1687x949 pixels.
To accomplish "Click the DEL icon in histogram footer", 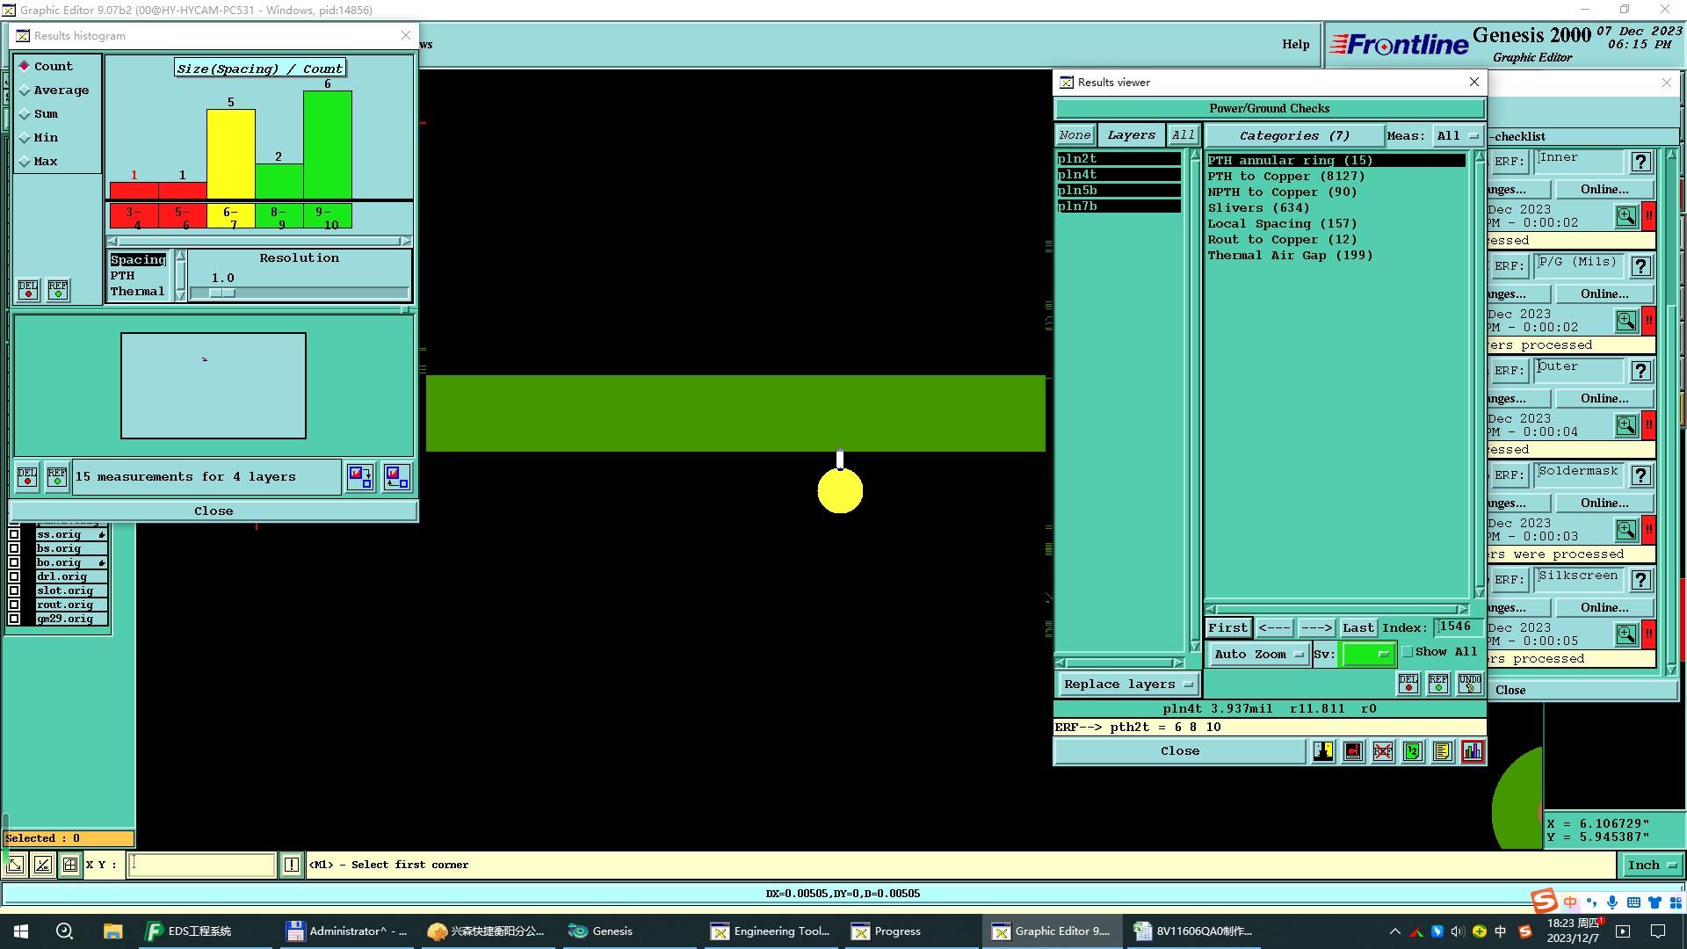I will (x=27, y=476).
